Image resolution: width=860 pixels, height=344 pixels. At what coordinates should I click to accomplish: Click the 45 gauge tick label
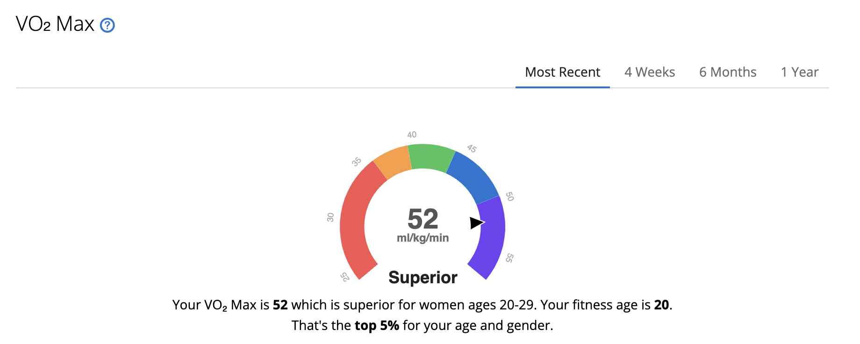point(472,149)
